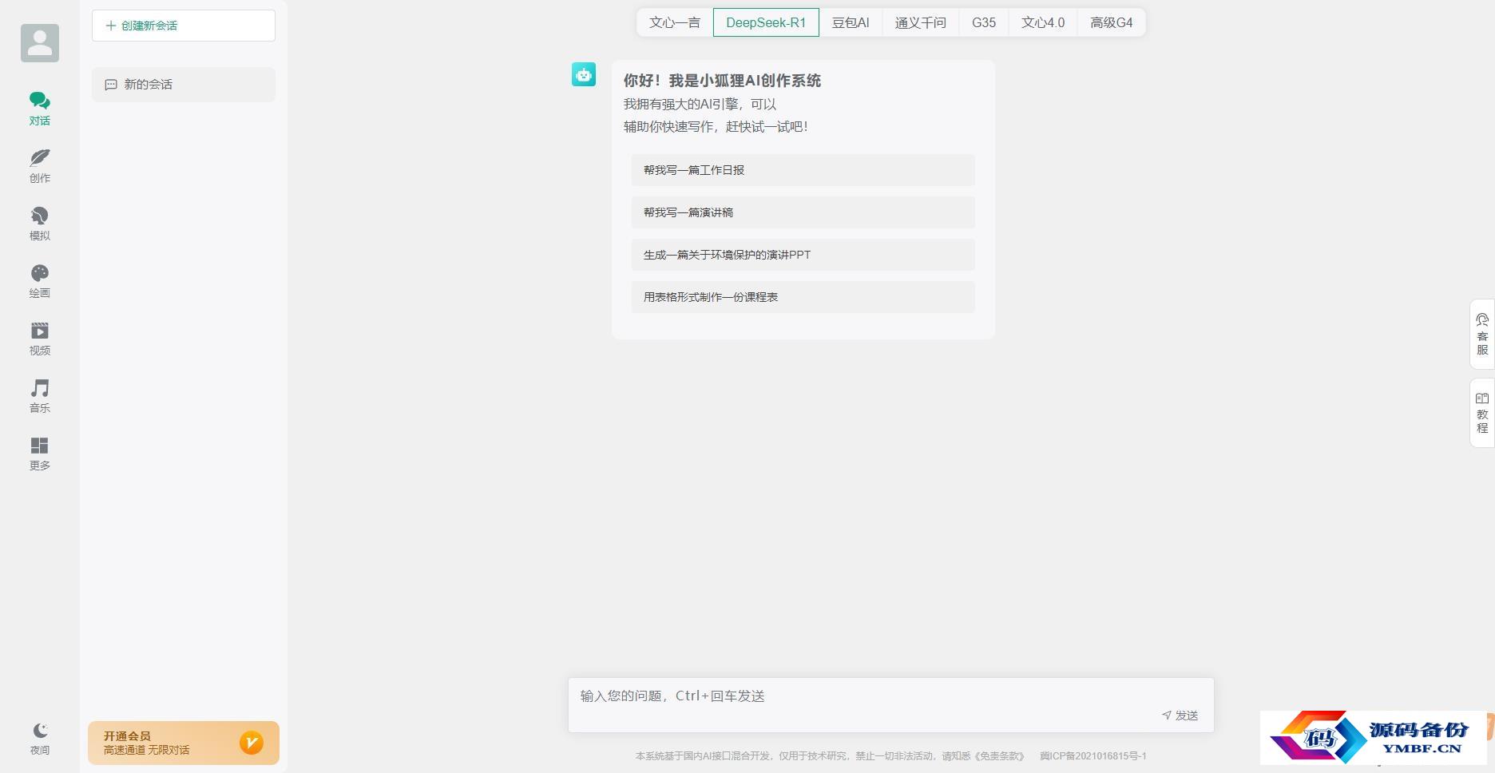Click the 发送 send button

1180,716
